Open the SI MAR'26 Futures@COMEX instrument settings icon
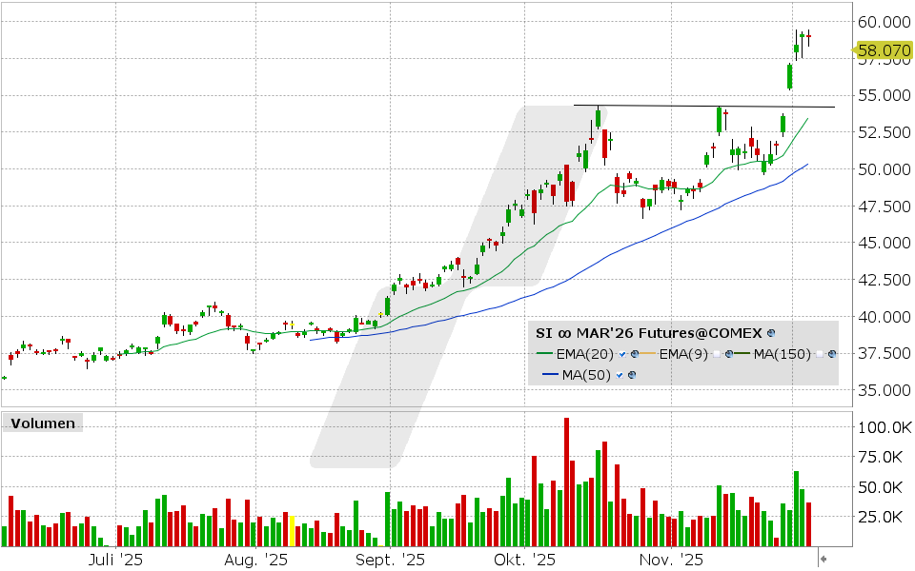The image size is (915, 571). point(770,332)
